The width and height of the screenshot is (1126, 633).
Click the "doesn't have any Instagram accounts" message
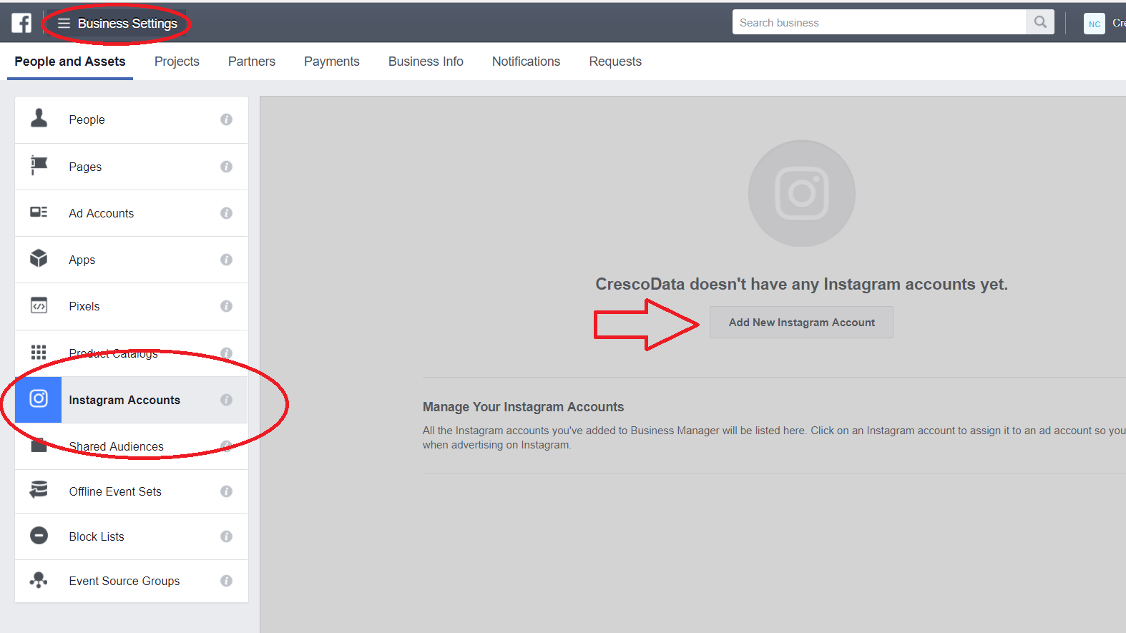click(801, 284)
